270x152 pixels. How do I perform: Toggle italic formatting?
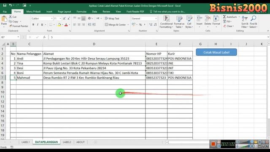click(x=38, y=24)
